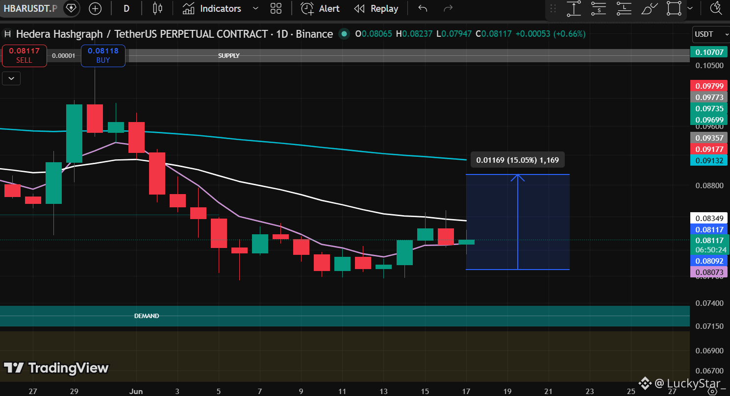Click the gray 0.09773 price label
This screenshot has height=396, width=730.
point(709,97)
